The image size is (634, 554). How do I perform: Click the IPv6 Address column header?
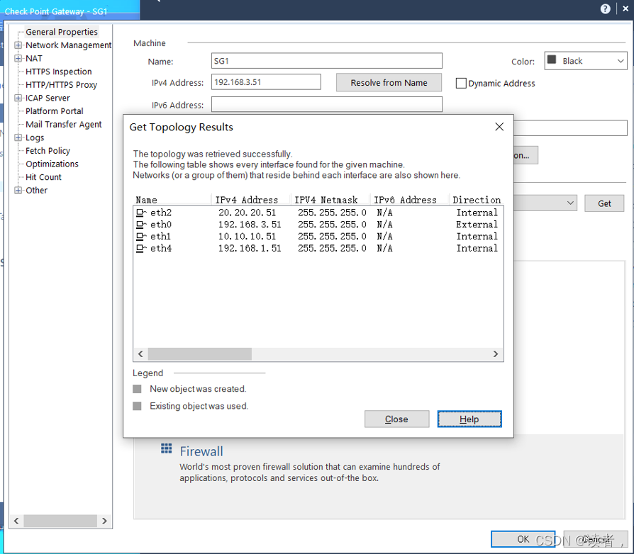(x=409, y=200)
